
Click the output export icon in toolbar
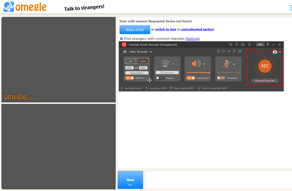223,52
